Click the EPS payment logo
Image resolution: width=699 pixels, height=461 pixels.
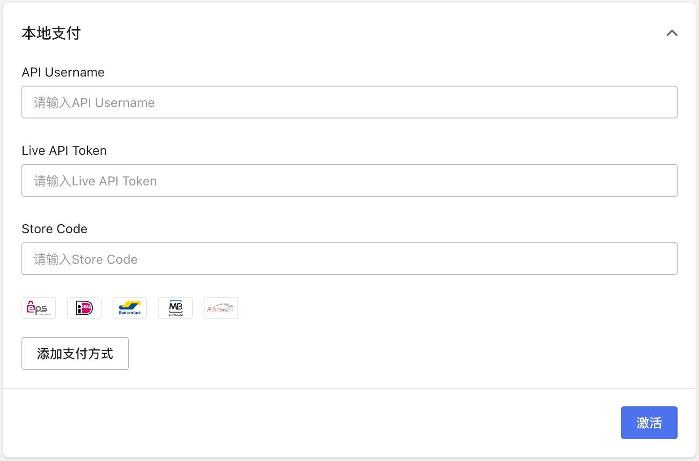point(39,308)
